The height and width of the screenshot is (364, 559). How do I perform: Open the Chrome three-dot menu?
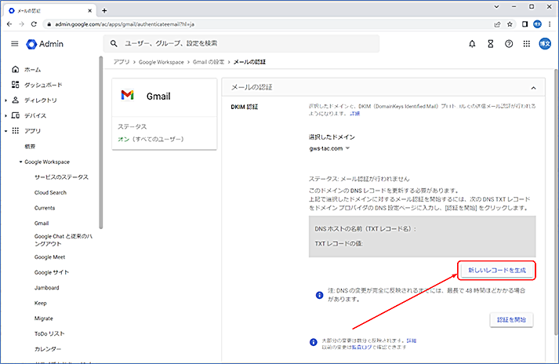(550, 24)
